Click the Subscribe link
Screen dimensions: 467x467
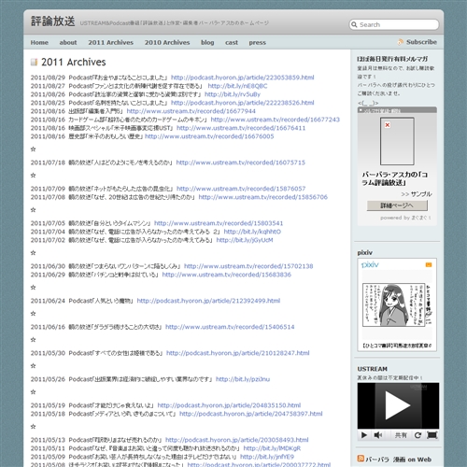point(421,42)
